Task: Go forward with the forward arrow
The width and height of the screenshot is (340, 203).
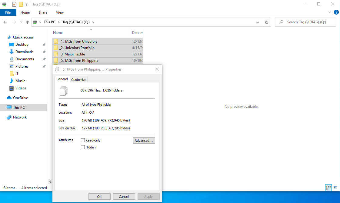Action: (x=14, y=22)
